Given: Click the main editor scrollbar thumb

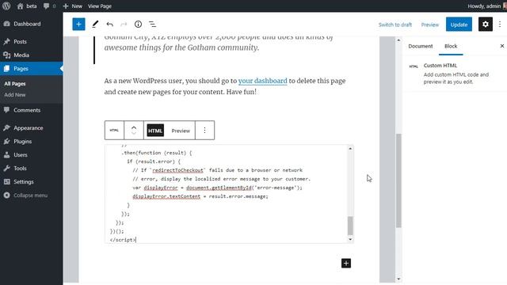Looking at the screenshot, I should click(x=398, y=180).
